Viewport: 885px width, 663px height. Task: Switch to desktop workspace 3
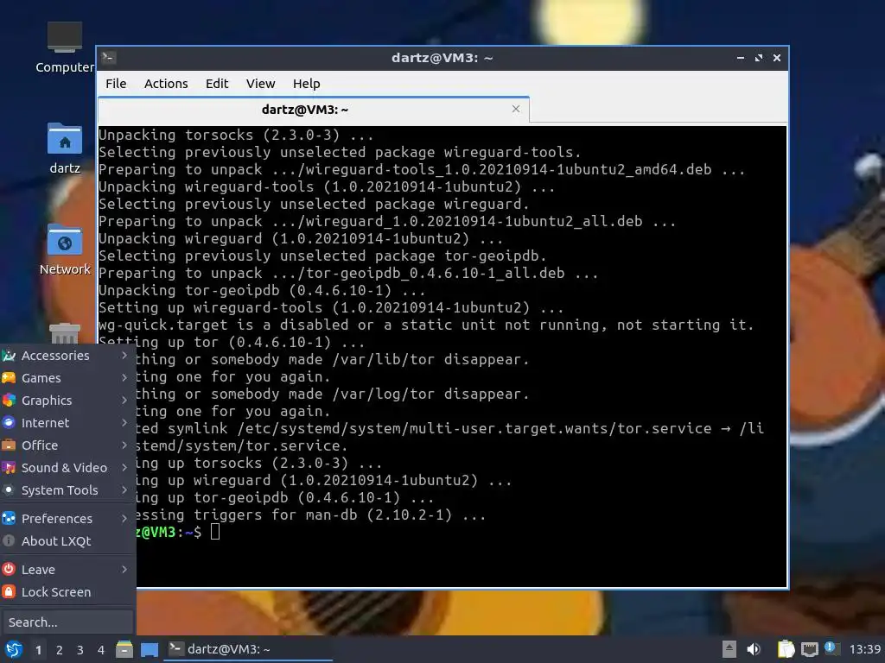[x=80, y=650]
